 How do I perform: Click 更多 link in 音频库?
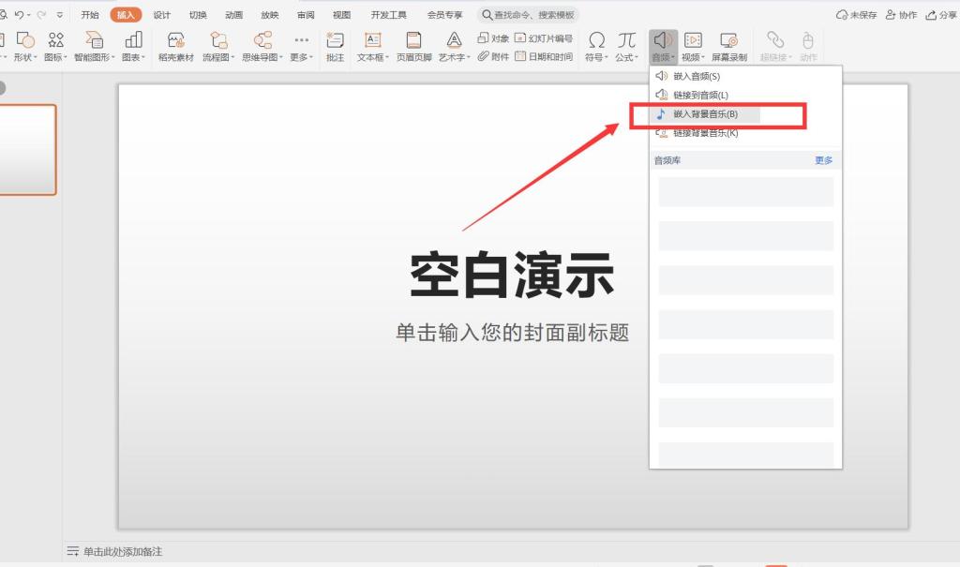823,160
